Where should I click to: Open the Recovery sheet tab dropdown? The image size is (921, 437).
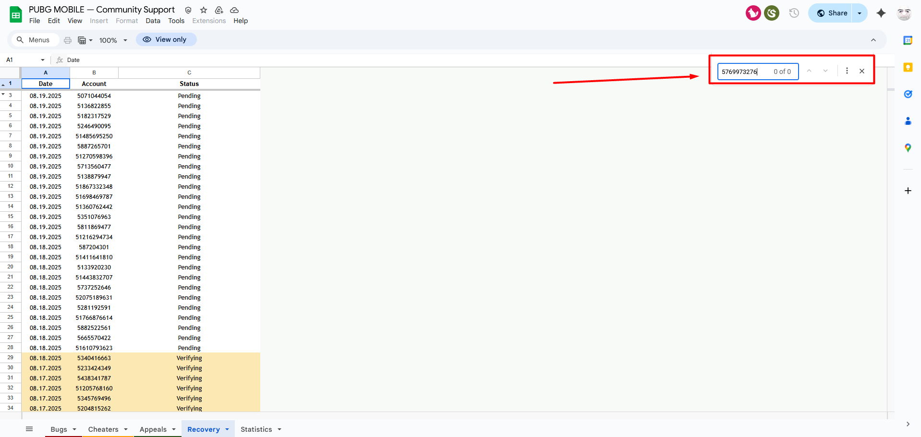pyautogui.click(x=227, y=429)
